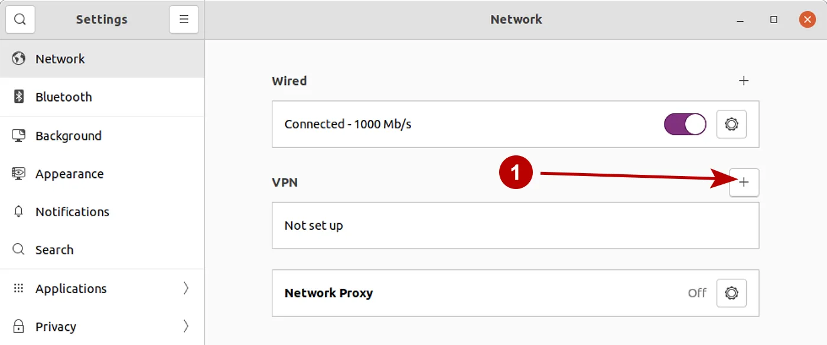
Task: Open Appearance settings via its icon
Action: click(18, 174)
